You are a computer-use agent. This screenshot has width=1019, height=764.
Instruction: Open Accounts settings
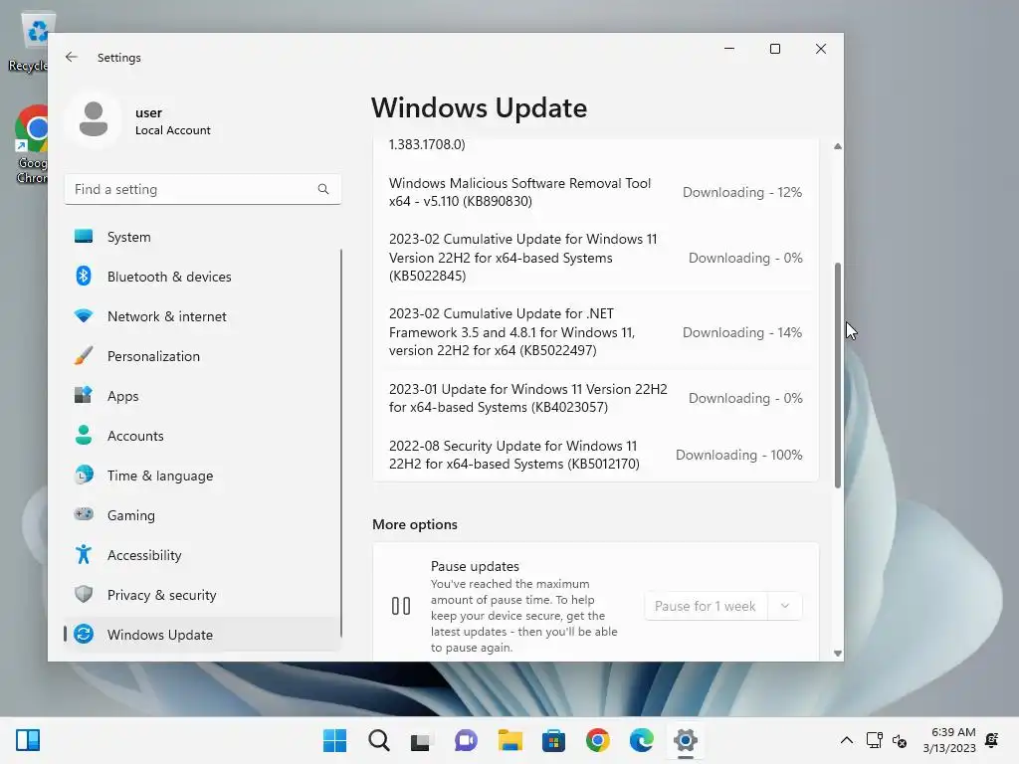pos(203,436)
